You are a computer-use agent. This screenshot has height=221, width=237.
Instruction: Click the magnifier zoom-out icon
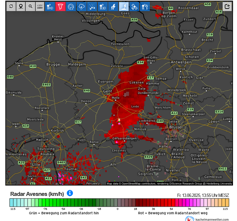pyautogui.click(x=30, y=6)
